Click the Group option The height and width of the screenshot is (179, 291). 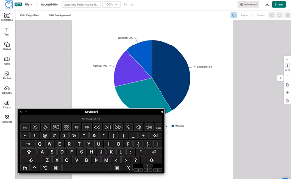coord(260,15)
